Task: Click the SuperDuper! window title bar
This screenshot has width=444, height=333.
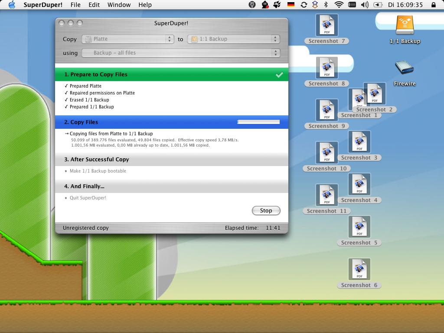Action: pyautogui.click(x=171, y=23)
